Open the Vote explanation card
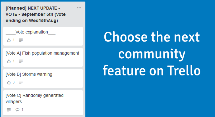 [43, 36]
